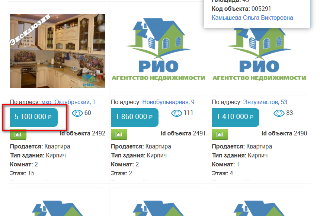This screenshot has height=216, width=320.
Task: Open green chart icon for object 2492
Action: (18, 134)
